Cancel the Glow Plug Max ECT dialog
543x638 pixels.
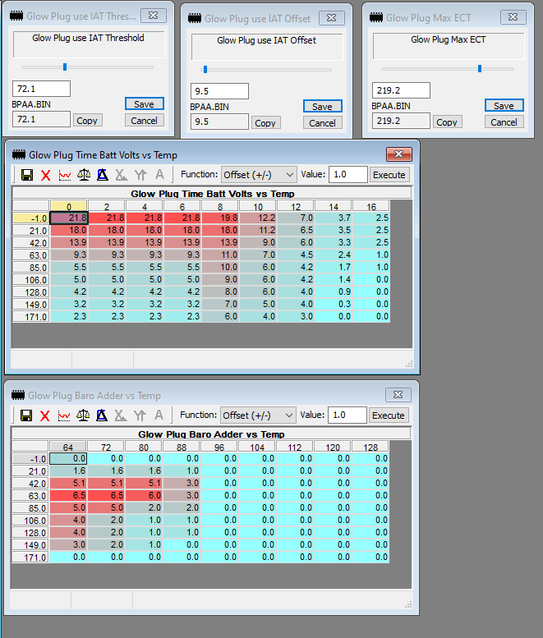(x=504, y=122)
